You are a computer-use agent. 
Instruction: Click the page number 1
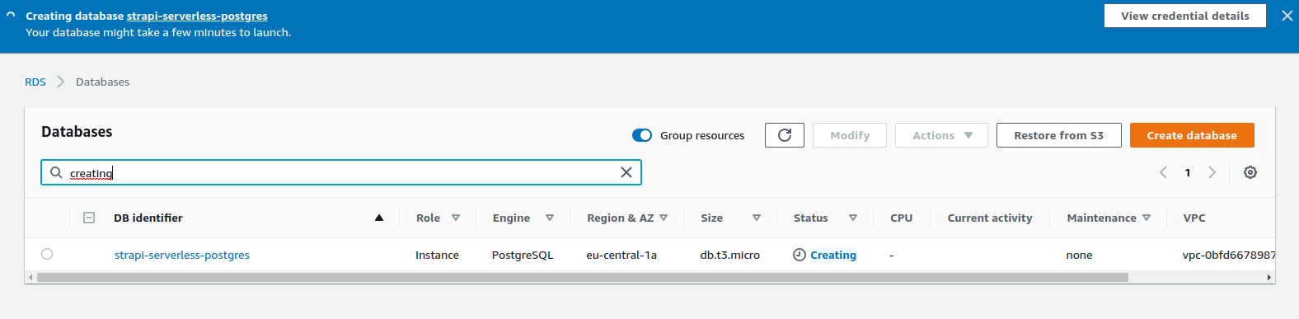(x=1188, y=172)
